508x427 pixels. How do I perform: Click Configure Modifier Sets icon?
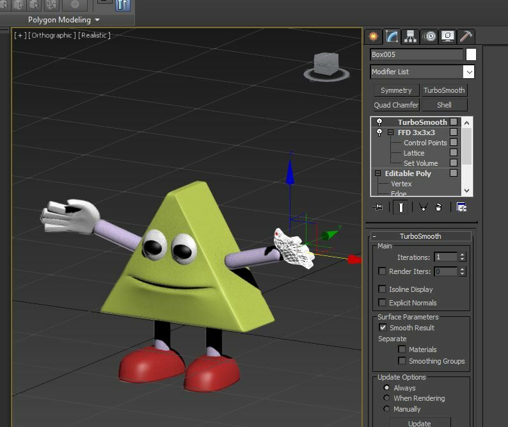(x=461, y=207)
